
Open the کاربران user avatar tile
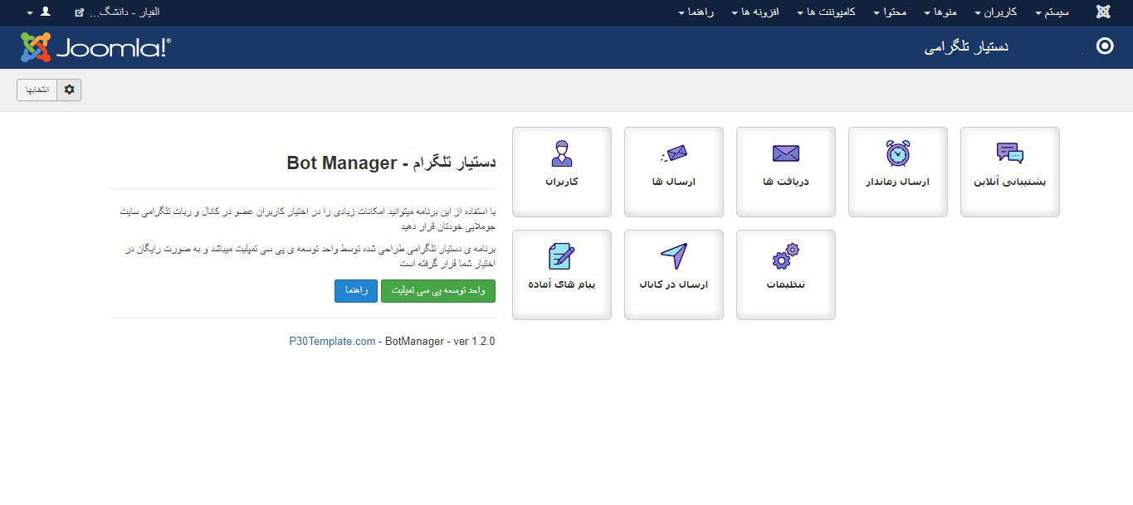[561, 172]
